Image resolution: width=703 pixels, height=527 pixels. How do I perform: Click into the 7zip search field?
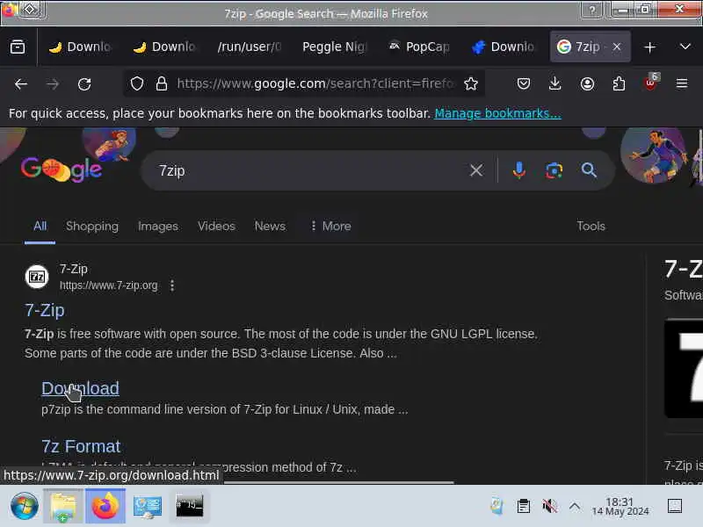[309, 170]
